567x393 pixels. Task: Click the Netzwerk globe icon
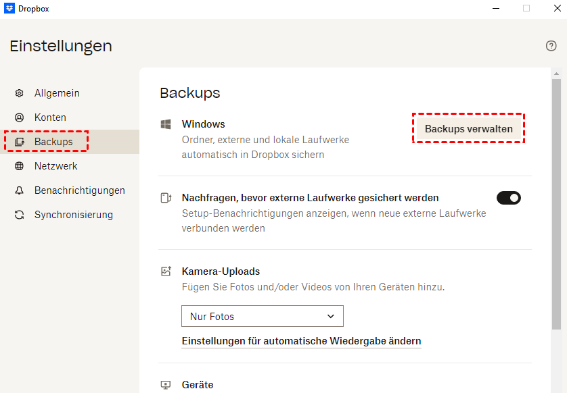point(20,166)
